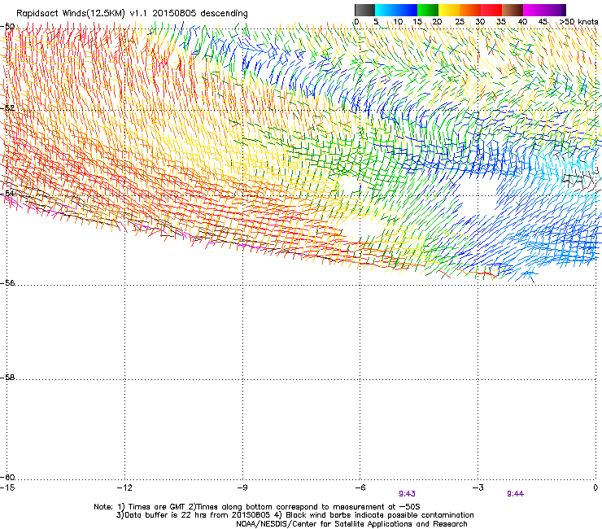Select the red 30–35 knots legend segment
Screen dimensions: 602x529
491,10
